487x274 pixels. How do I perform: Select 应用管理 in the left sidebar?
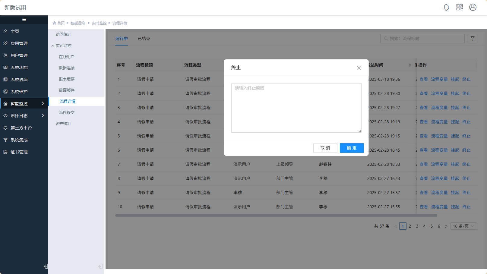[x=19, y=43]
